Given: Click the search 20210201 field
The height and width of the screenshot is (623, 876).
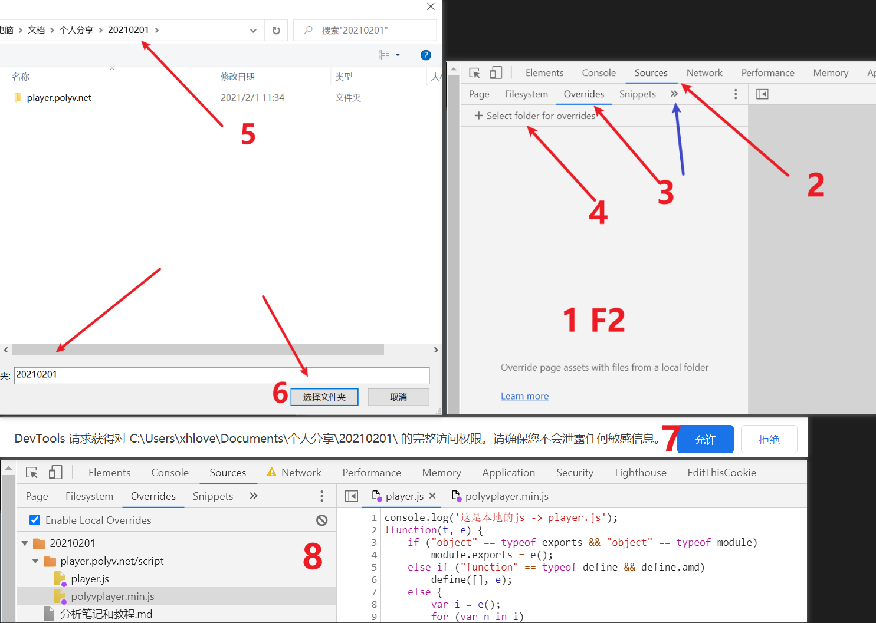Looking at the screenshot, I should [x=365, y=30].
